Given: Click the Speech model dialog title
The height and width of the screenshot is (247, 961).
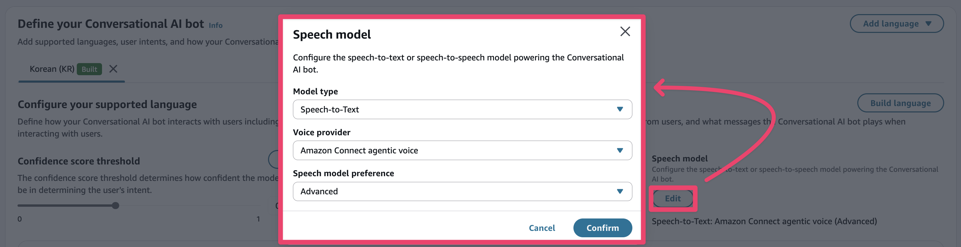Looking at the screenshot, I should [332, 34].
